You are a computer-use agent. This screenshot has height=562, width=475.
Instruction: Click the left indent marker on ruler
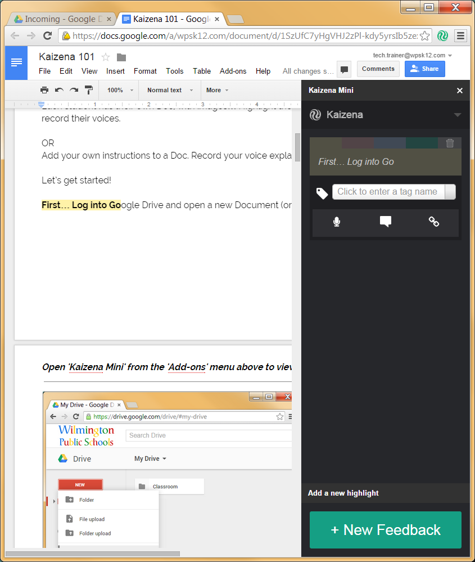click(41, 104)
